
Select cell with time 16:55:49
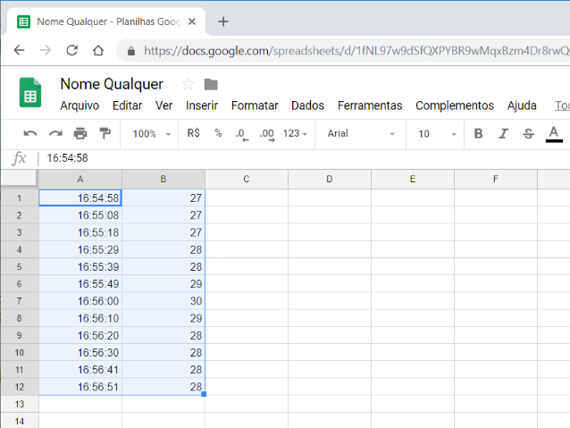click(80, 283)
